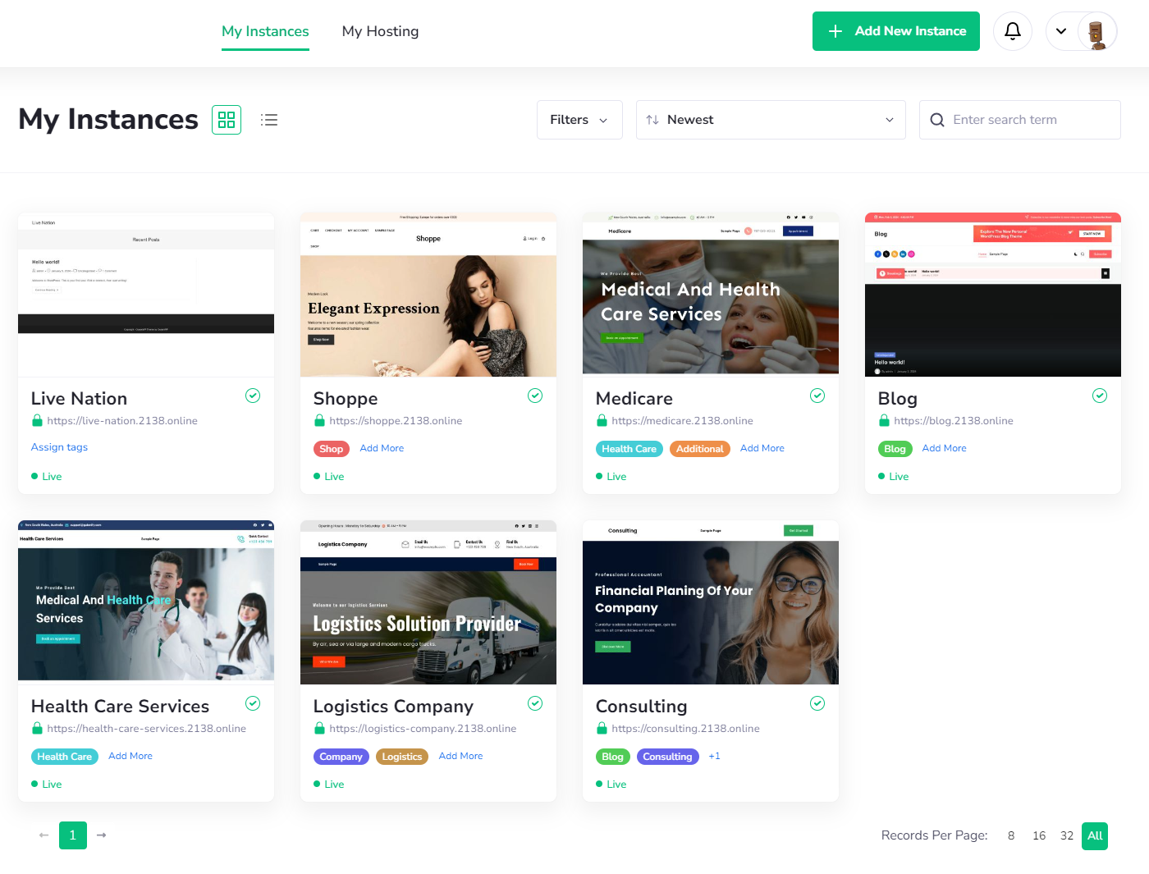Click Assign tags under Live Nation
The width and height of the screenshot is (1149, 874).
click(59, 447)
